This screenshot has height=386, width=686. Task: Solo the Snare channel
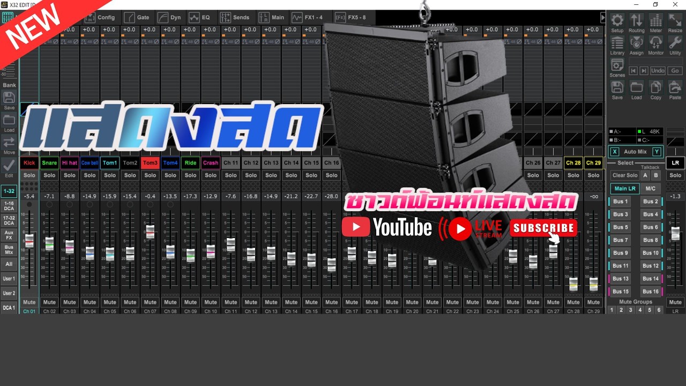(x=49, y=175)
